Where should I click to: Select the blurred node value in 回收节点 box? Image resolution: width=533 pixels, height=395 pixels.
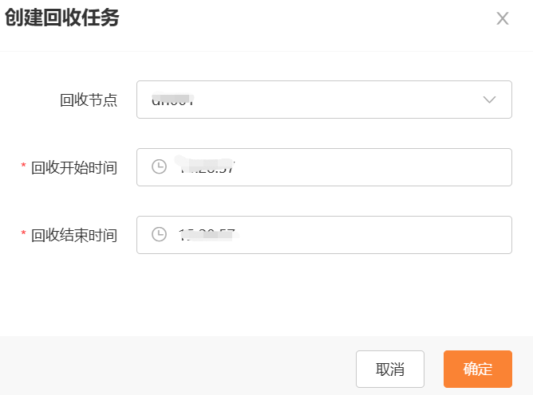[x=172, y=99]
